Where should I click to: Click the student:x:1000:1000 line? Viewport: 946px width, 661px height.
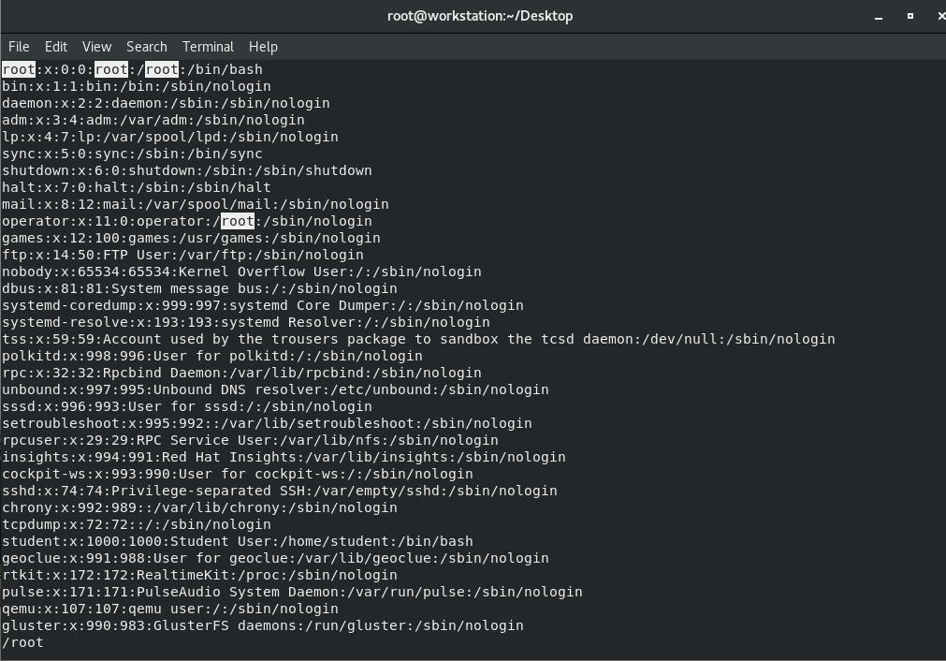point(238,541)
